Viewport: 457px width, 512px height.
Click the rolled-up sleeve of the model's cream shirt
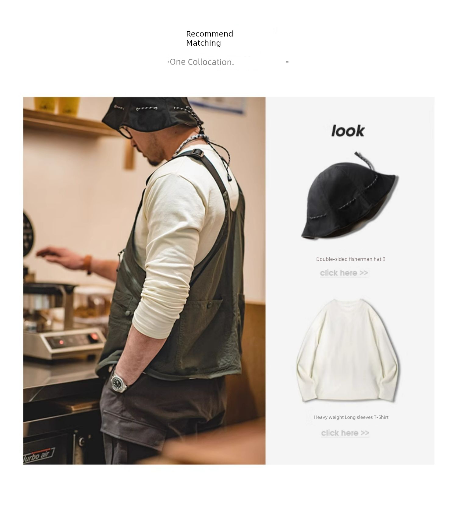point(158,304)
